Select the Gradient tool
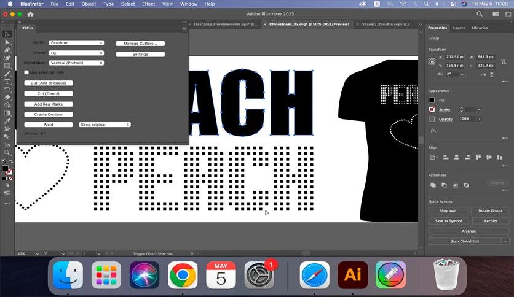The width and height of the screenshot is (514, 297). [x=7, y=113]
